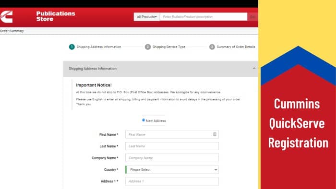The height and width of the screenshot is (189, 336).
Task: Click the Go search button
Action: tap(252, 17)
